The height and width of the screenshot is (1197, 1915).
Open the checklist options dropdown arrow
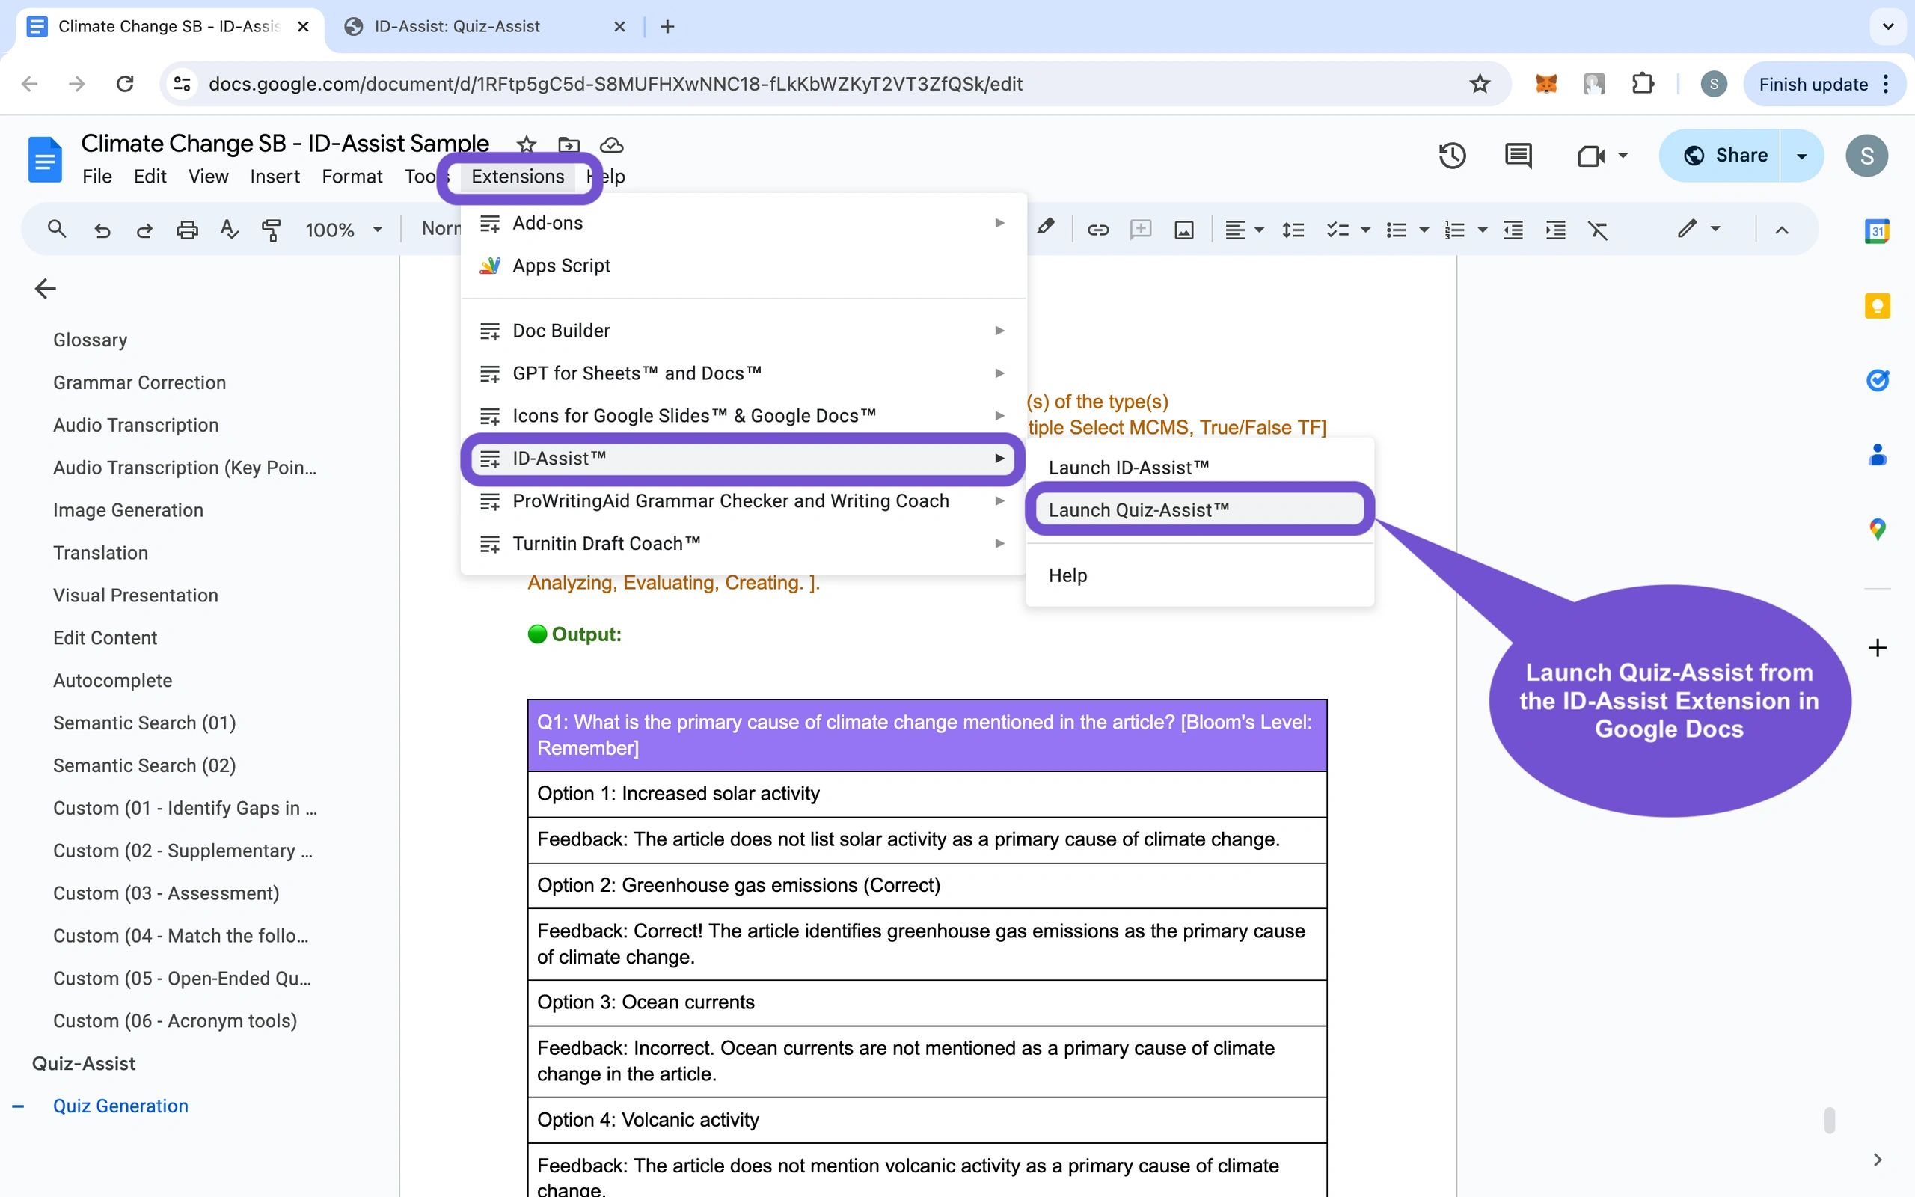click(x=1367, y=230)
